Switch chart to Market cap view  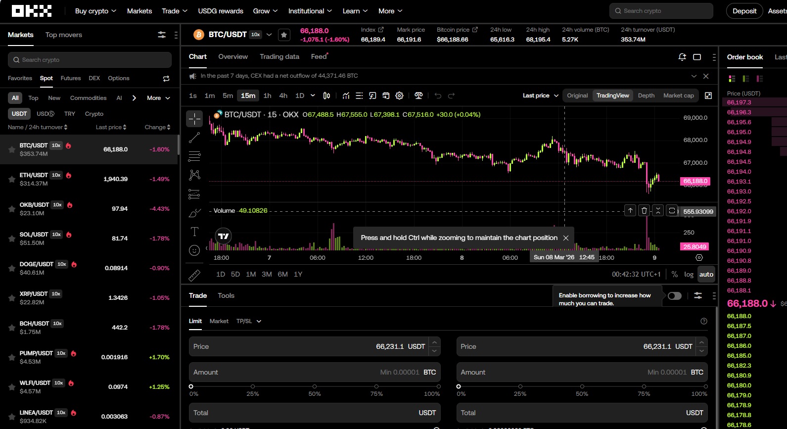(679, 95)
